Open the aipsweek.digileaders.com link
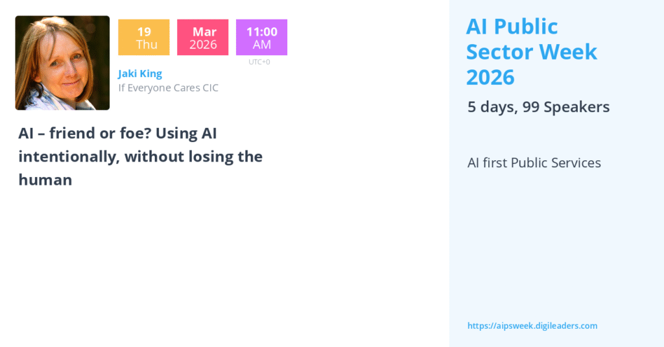Screen dimensions: 664x347 click(x=532, y=326)
